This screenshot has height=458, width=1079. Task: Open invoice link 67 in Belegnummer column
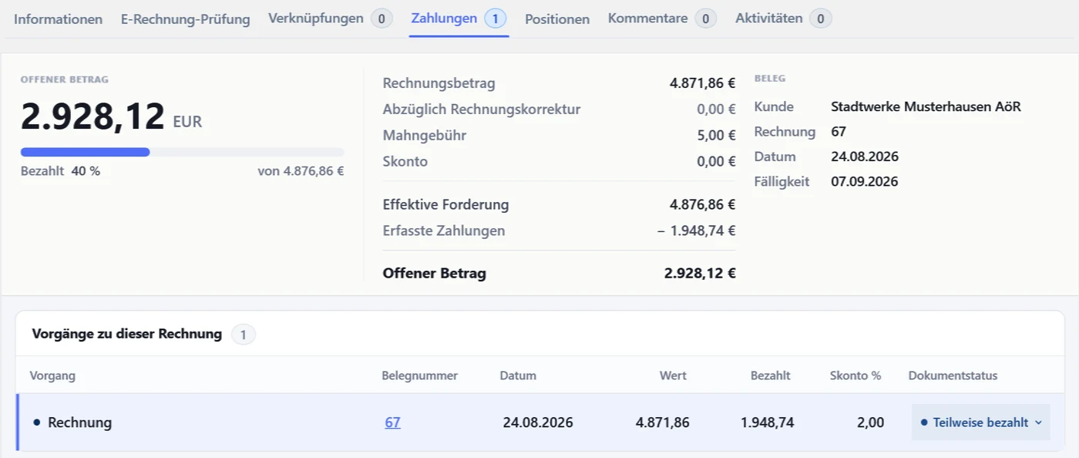(x=392, y=423)
